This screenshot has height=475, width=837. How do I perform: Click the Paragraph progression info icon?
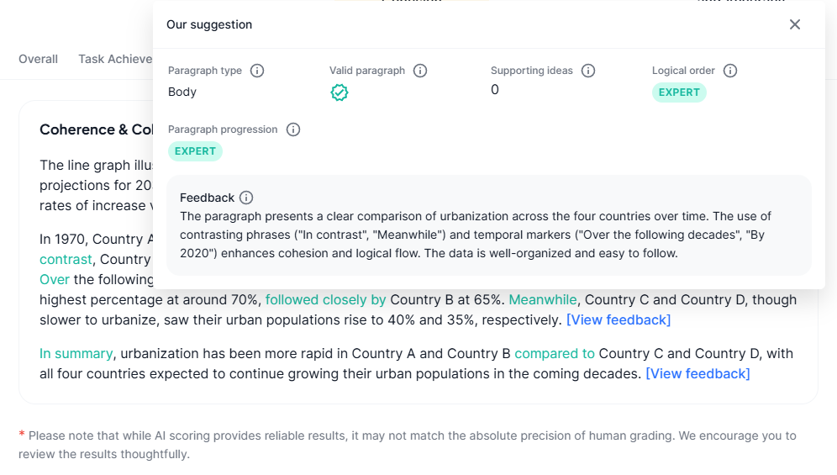pyautogui.click(x=293, y=129)
